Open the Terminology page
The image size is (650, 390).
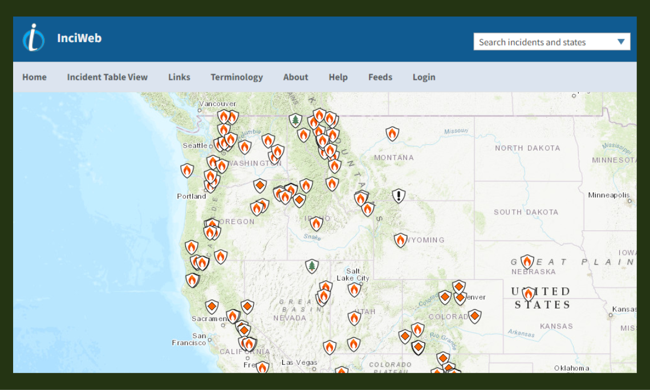point(237,77)
